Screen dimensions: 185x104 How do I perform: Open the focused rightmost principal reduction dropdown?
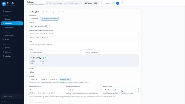[x=121, y=90]
